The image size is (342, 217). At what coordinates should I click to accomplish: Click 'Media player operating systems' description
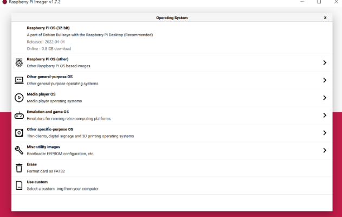click(54, 101)
